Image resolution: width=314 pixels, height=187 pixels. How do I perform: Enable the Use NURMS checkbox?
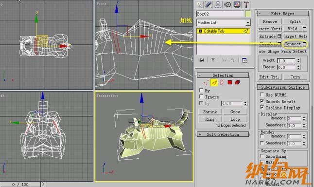point(262,94)
